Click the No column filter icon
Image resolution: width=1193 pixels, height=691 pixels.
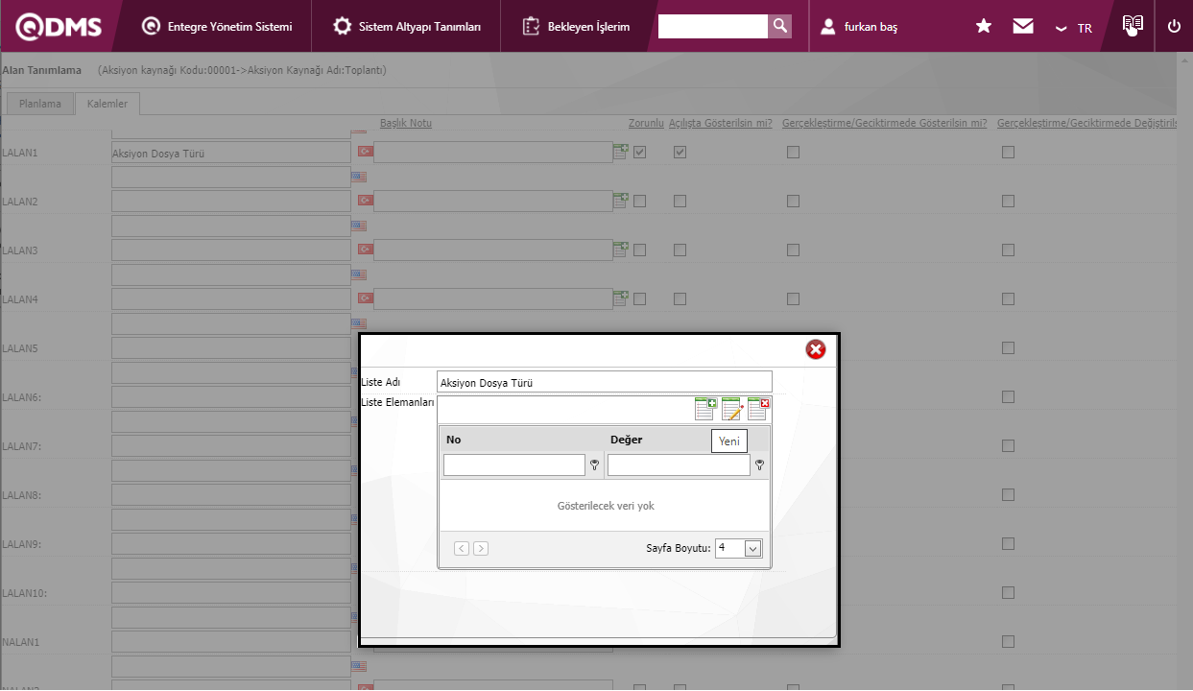point(595,465)
